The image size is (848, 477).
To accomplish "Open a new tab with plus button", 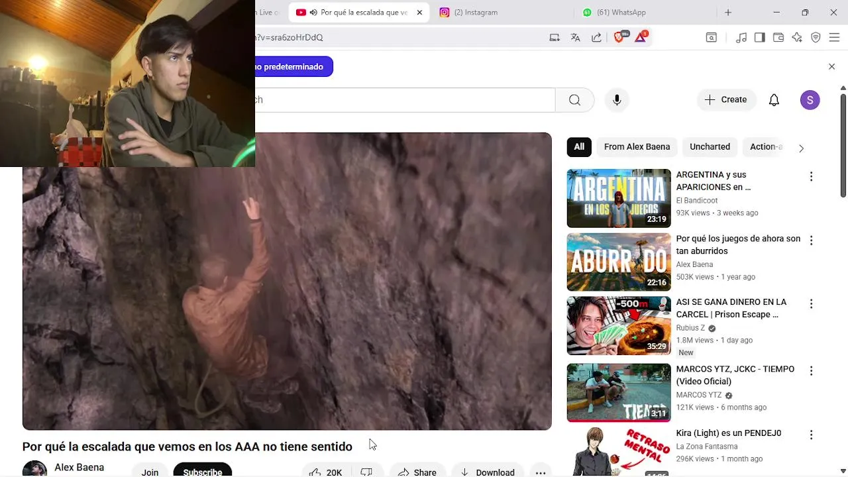I will [x=728, y=13].
